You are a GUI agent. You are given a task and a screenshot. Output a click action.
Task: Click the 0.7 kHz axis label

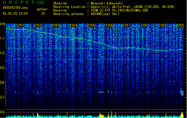click(x=2, y=97)
